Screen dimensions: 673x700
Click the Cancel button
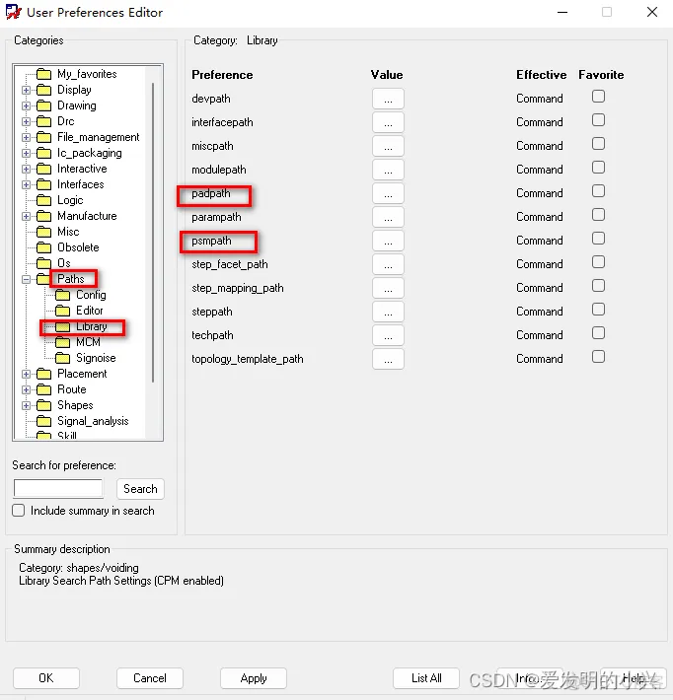(150, 678)
